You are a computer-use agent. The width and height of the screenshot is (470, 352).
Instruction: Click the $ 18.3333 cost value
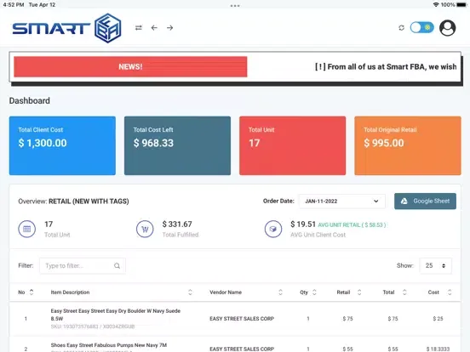point(438,349)
